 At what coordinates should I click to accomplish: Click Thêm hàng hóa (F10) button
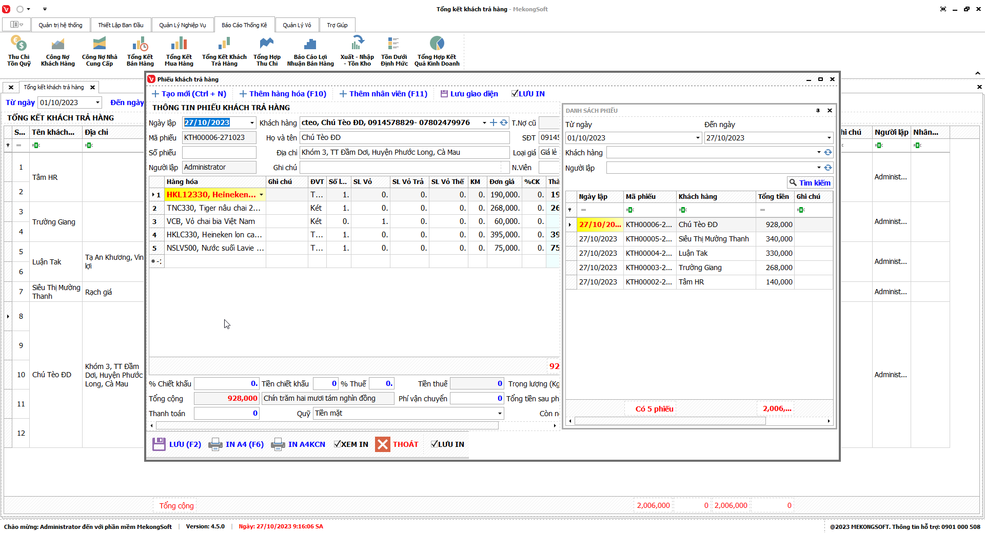point(283,94)
